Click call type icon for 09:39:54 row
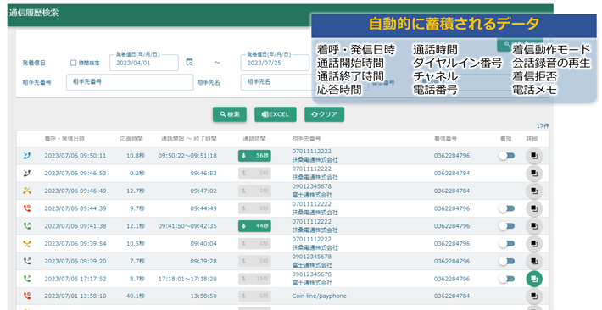 coord(27,244)
